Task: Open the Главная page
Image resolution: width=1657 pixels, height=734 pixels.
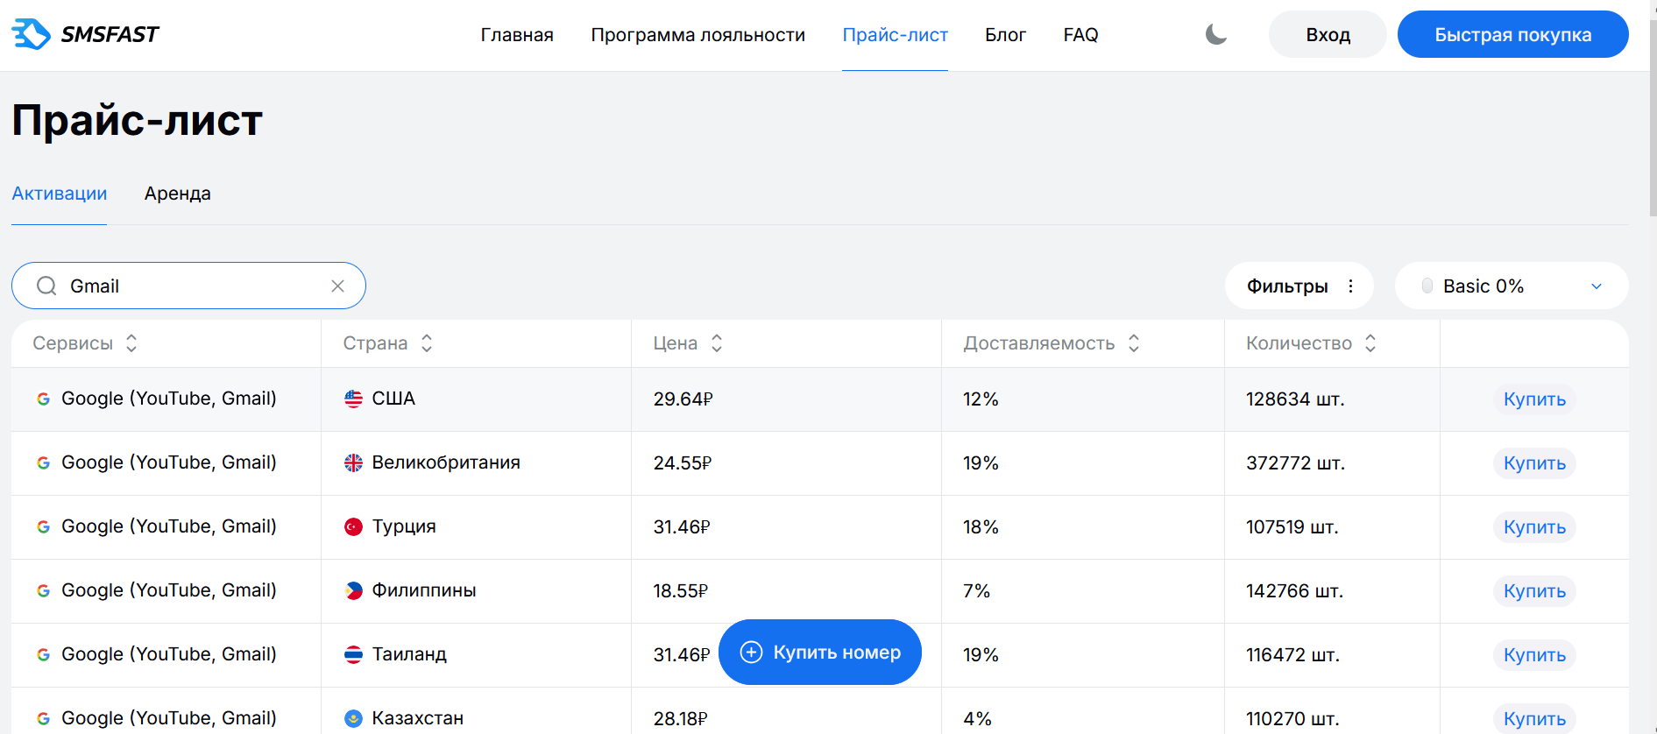Action: click(517, 35)
